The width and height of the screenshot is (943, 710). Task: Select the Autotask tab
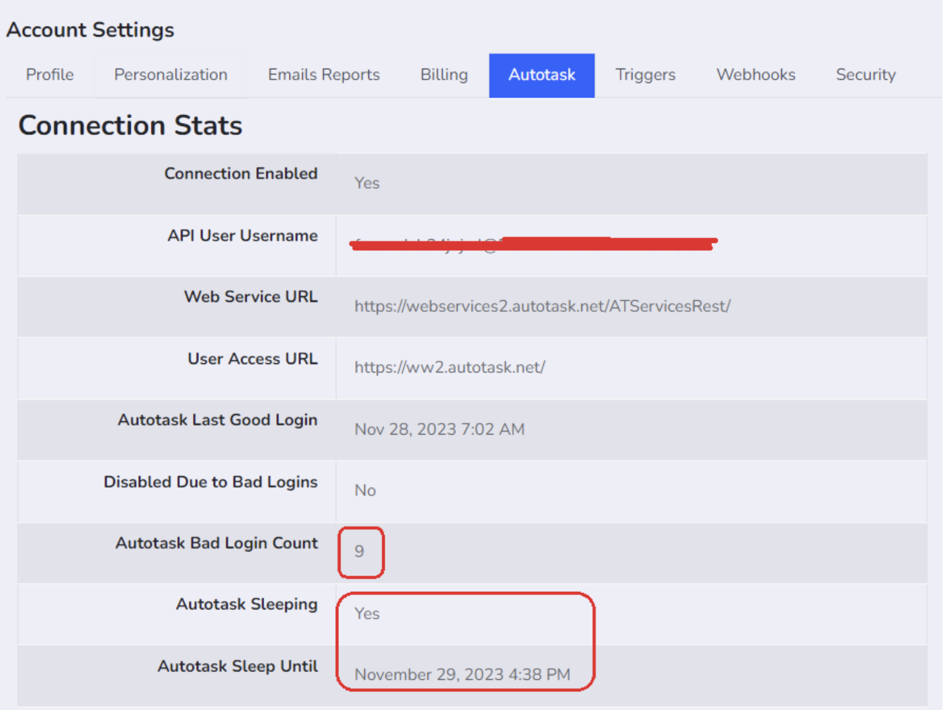pyautogui.click(x=541, y=75)
